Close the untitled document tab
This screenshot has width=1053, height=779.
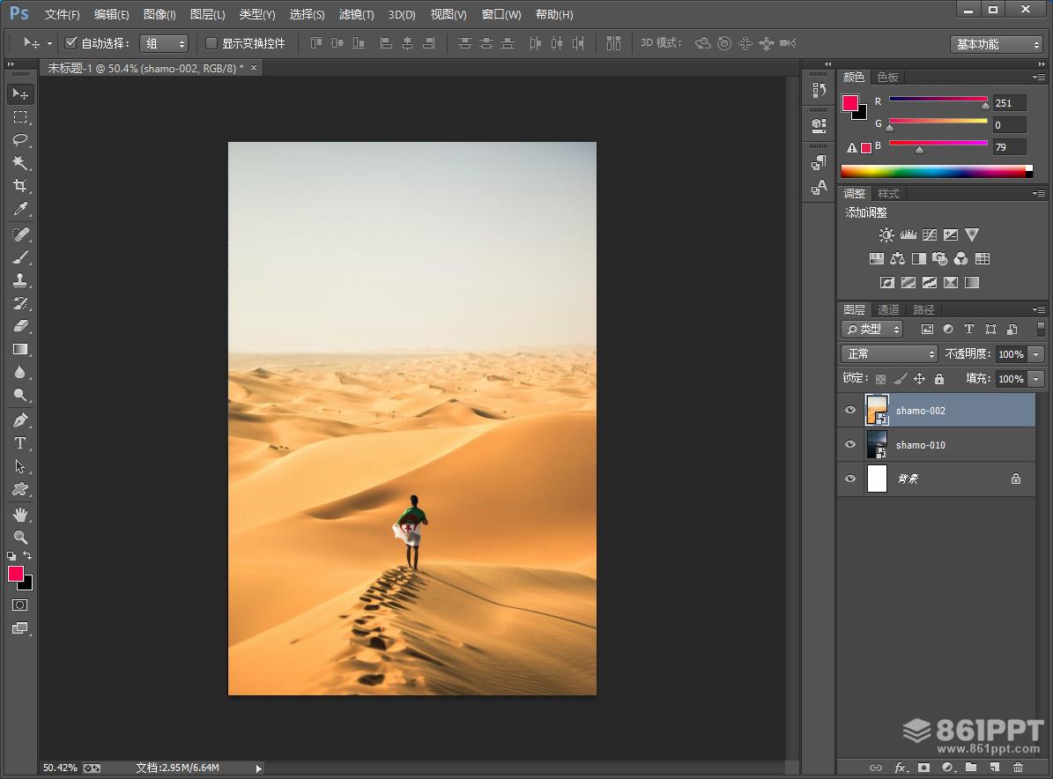[253, 68]
